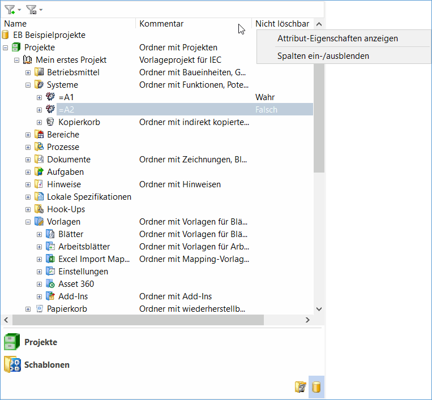Choose Spalten ein-/ausblenden from context menu
Viewport: 432px width, 400px height.
323,55
